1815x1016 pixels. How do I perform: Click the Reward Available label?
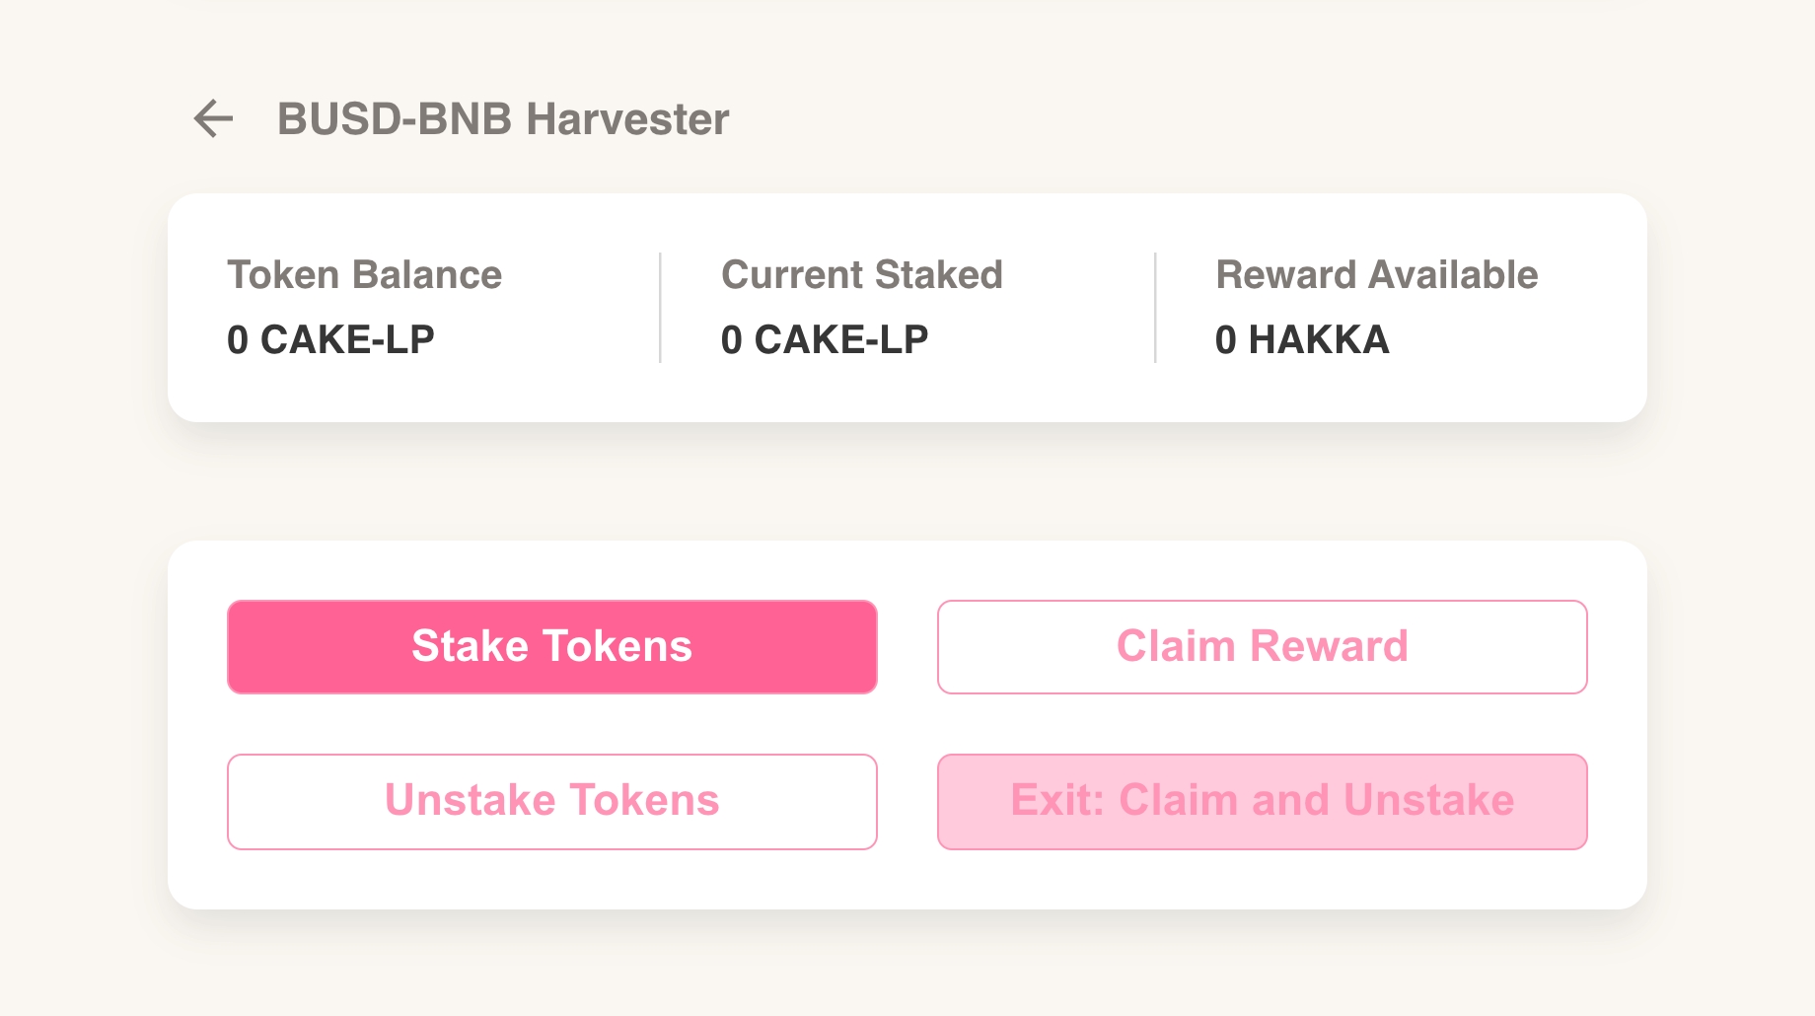point(1376,274)
